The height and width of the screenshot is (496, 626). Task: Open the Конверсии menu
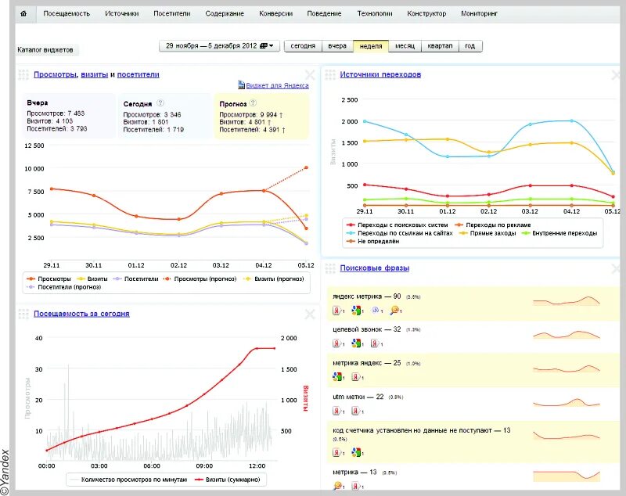click(275, 13)
